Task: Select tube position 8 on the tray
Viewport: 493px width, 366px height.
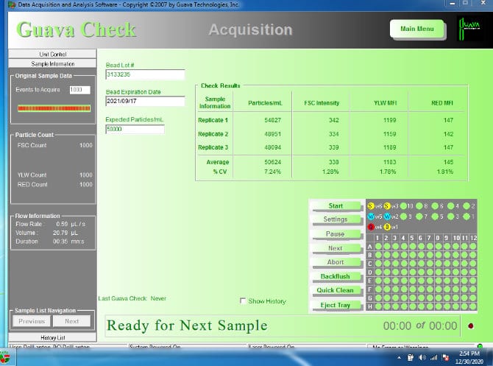Action: (x=419, y=205)
